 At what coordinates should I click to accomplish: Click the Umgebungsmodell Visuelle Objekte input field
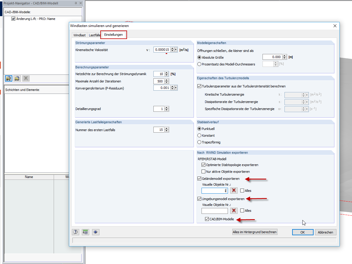point(214,211)
